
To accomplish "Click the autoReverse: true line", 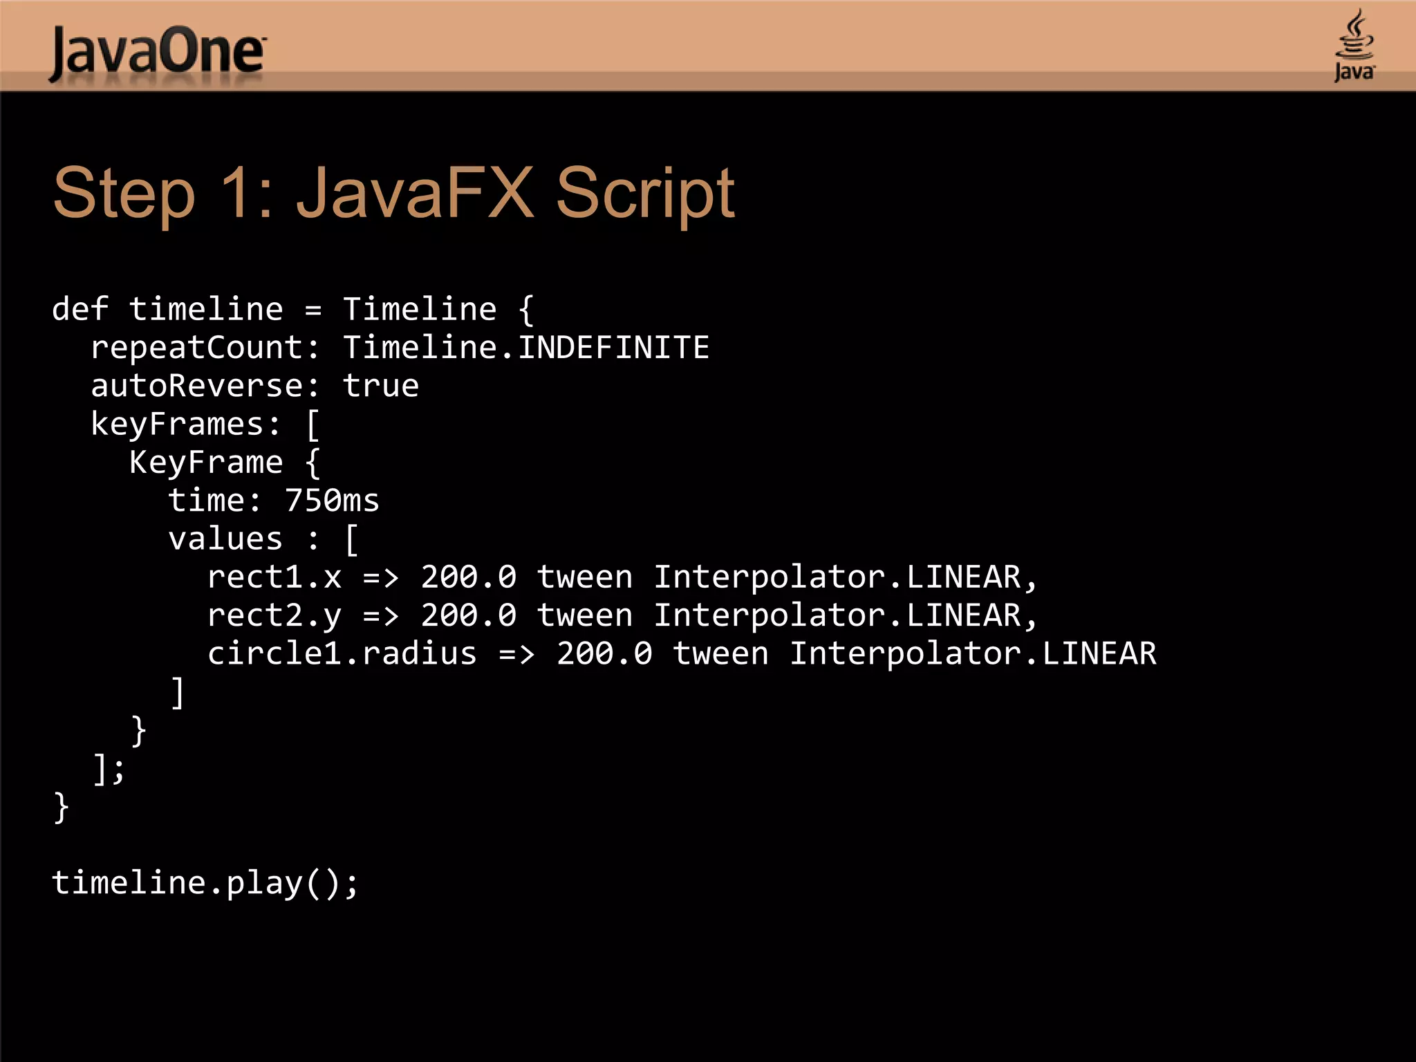I will click(x=254, y=386).
